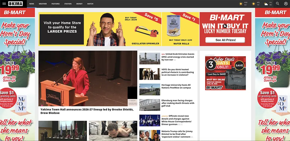The height and width of the screenshot is (141, 290).
Task: Click the Cyber Deals 3 Days Only ad
Action: pos(225,73)
